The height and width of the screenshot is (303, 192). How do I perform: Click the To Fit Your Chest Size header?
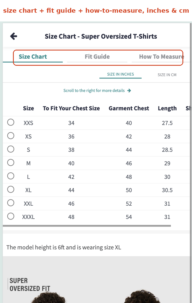click(x=71, y=108)
